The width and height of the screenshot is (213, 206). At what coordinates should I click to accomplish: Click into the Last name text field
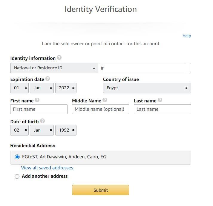163,109
